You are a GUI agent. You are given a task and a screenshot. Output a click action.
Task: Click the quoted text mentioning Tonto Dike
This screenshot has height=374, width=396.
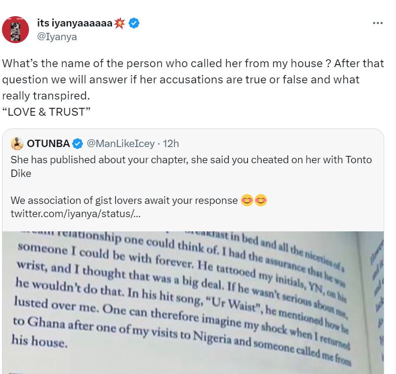pyautogui.click(x=191, y=167)
